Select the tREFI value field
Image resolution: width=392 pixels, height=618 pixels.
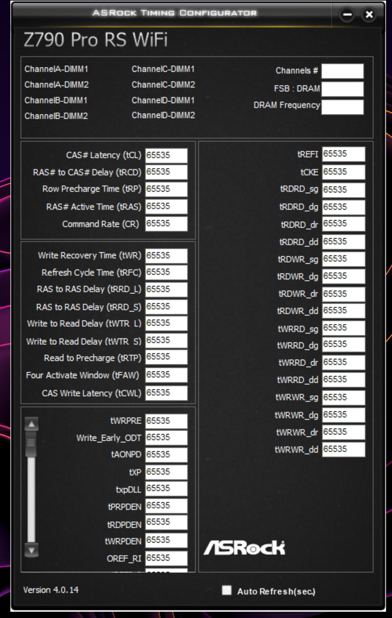(344, 154)
